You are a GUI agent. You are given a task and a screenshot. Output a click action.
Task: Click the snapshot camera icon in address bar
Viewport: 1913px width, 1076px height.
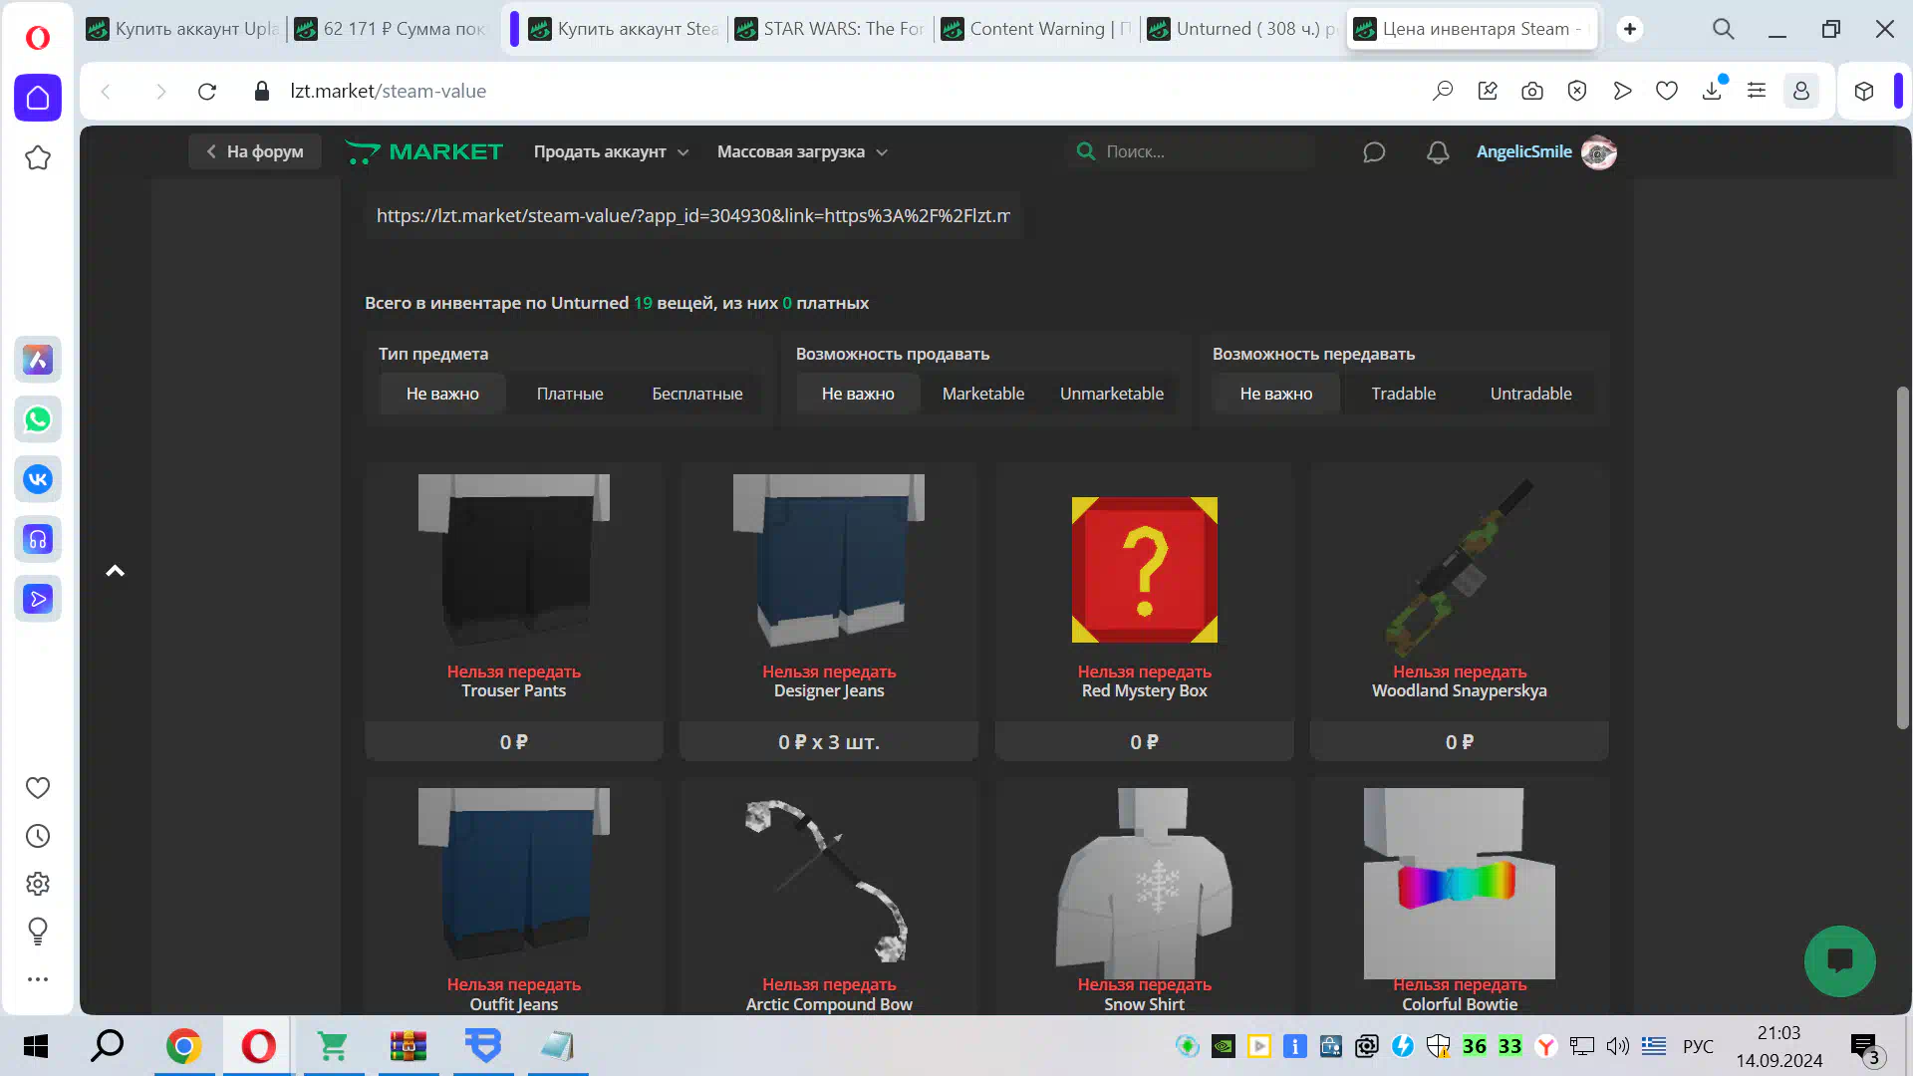pos(1532,92)
